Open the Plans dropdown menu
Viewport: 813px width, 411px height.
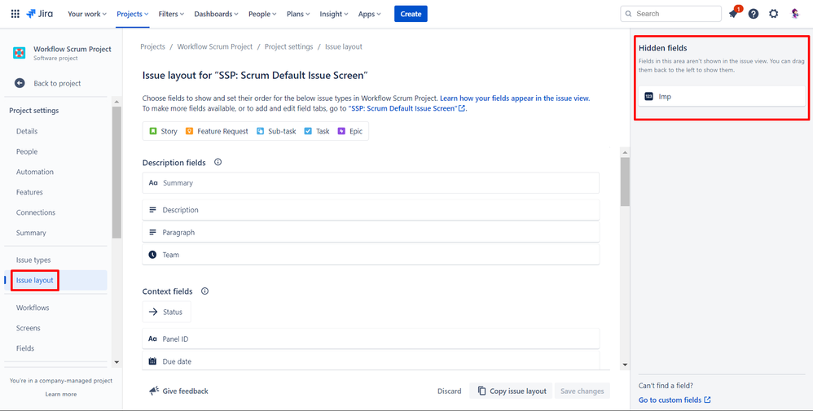[298, 14]
